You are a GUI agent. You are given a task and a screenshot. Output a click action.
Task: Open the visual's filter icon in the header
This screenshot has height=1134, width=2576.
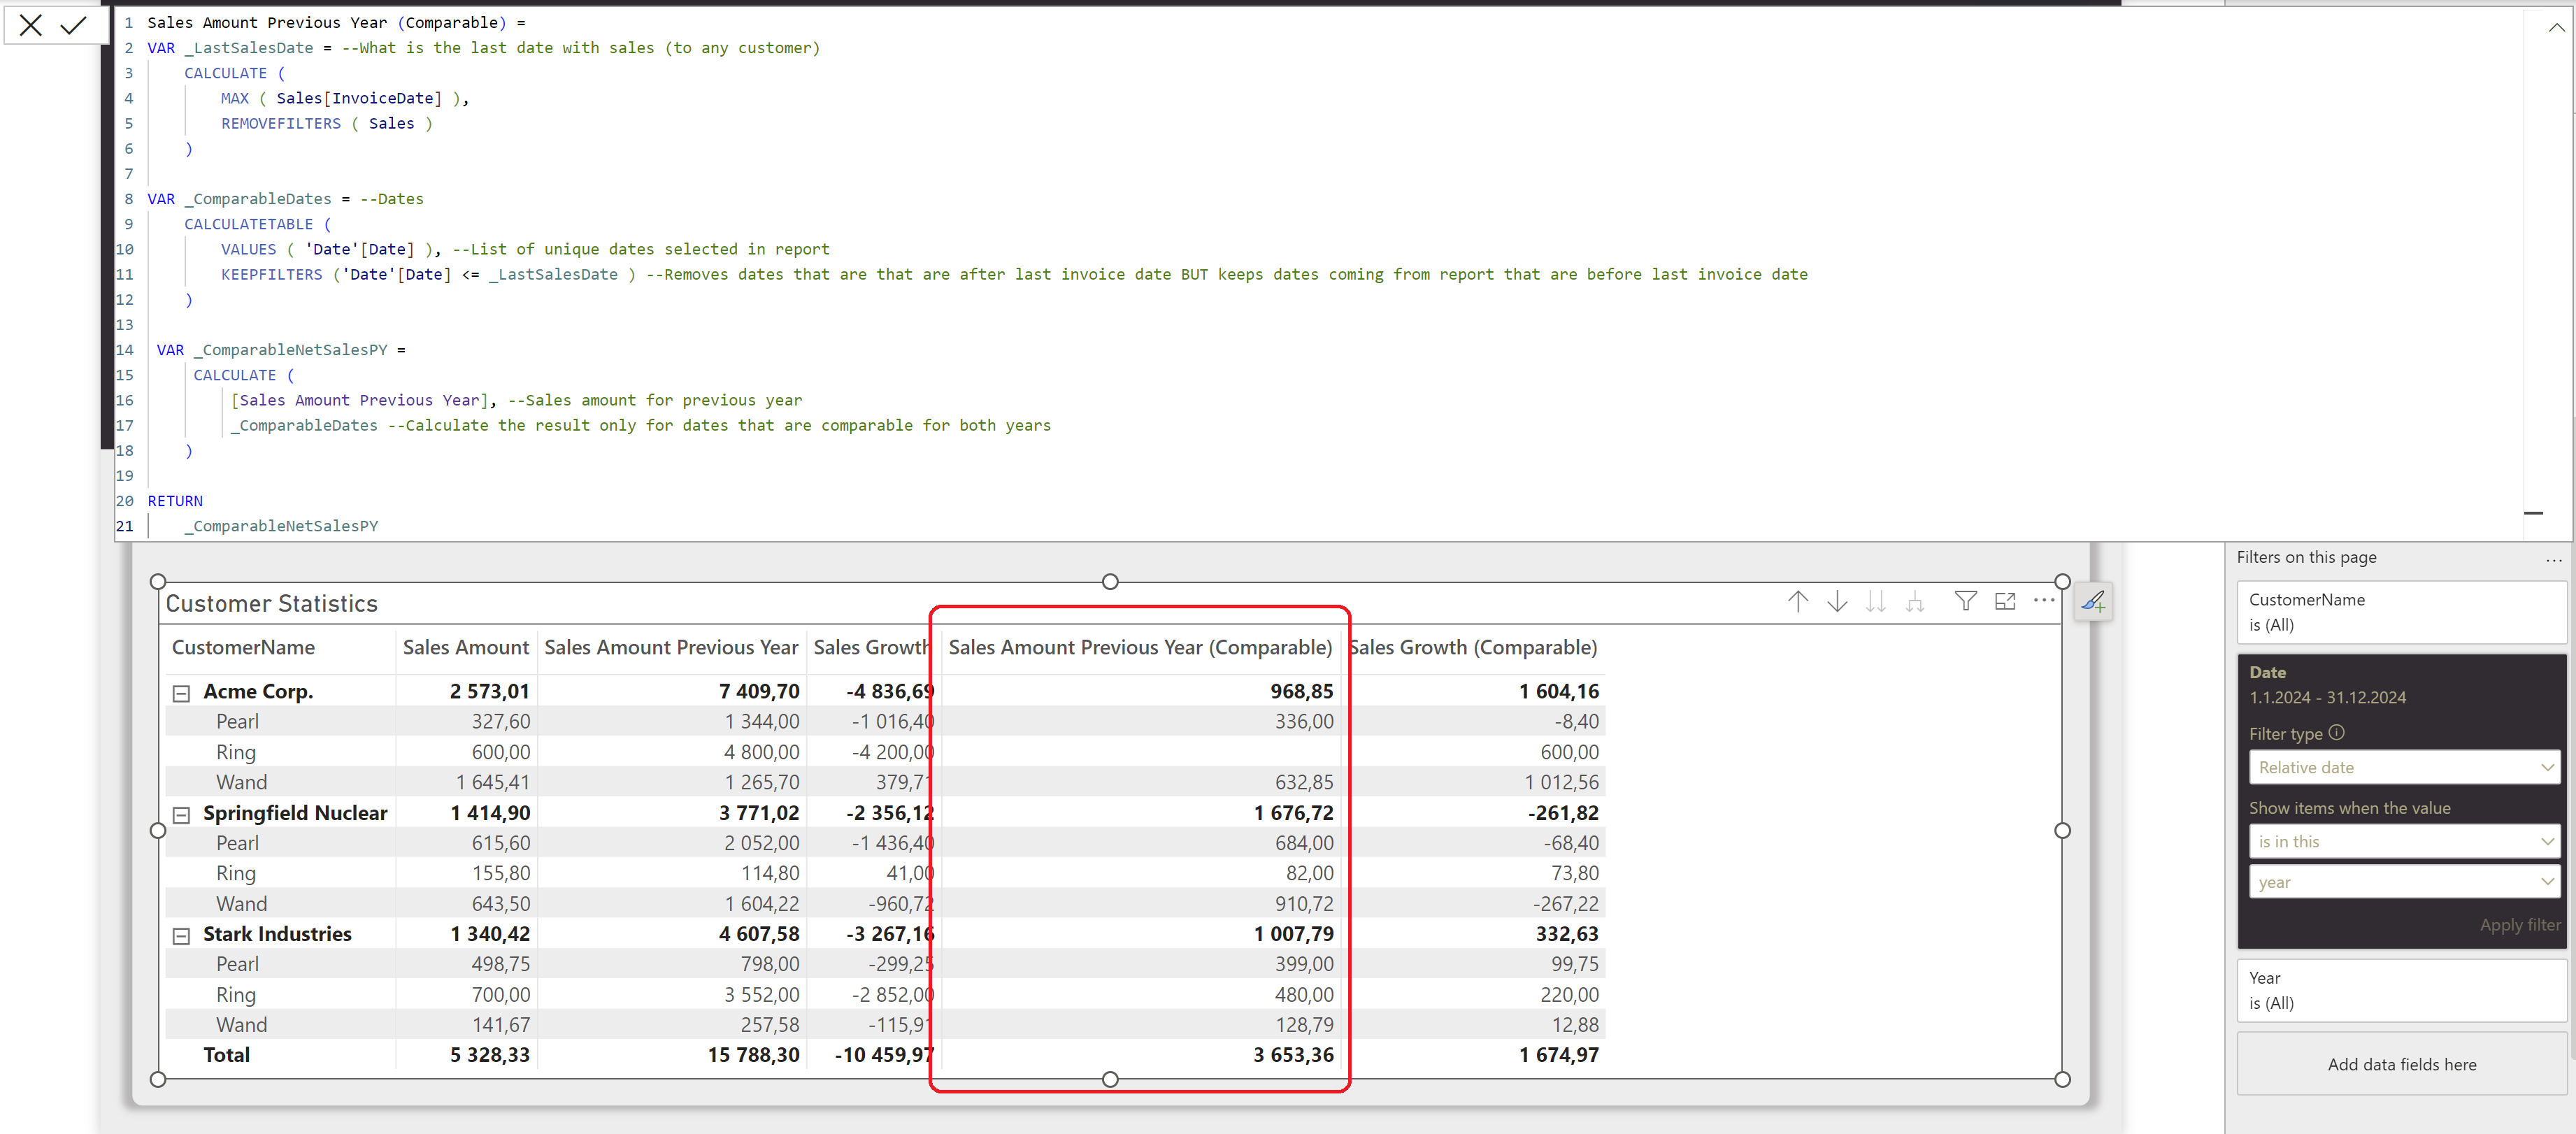tap(1965, 601)
